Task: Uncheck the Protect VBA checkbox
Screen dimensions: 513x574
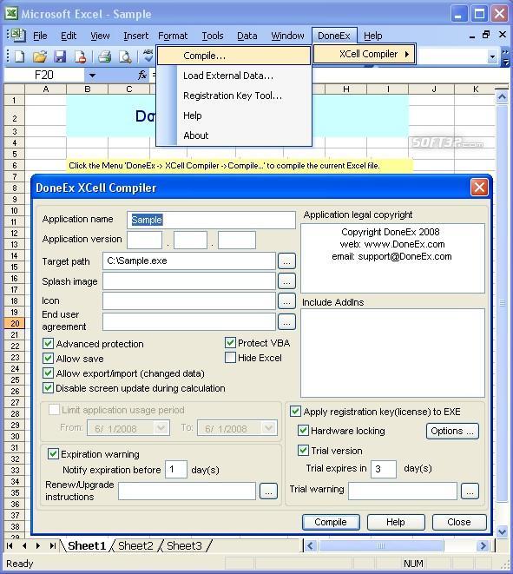Action: pos(230,343)
